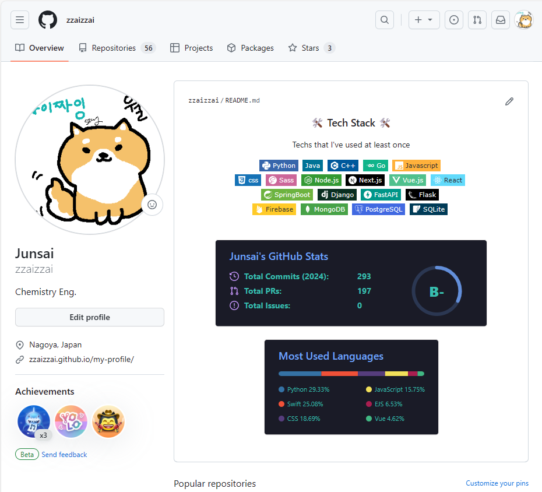Open zzaizzai.github.io/my-profile/ link
The image size is (542, 492).
[81, 359]
